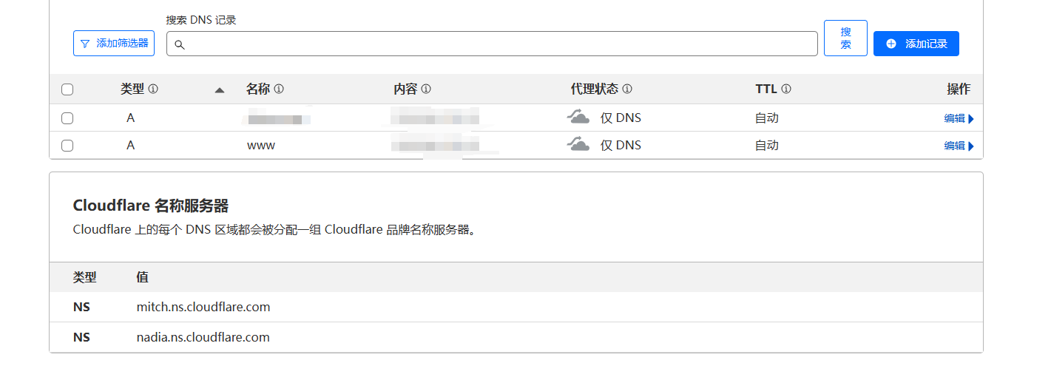Click the magnifier icon in search field
Screen dimensions: 1051x380
coord(179,44)
